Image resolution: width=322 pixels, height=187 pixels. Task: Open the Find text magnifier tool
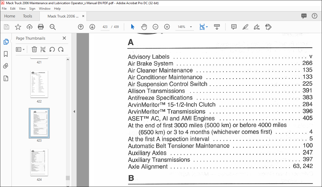pos(53,27)
